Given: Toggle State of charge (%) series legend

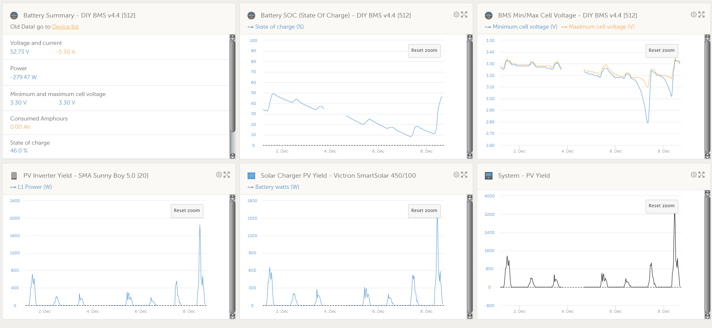Looking at the screenshot, I should coord(276,27).
